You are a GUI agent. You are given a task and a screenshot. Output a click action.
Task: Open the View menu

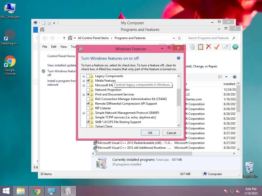tap(63, 47)
